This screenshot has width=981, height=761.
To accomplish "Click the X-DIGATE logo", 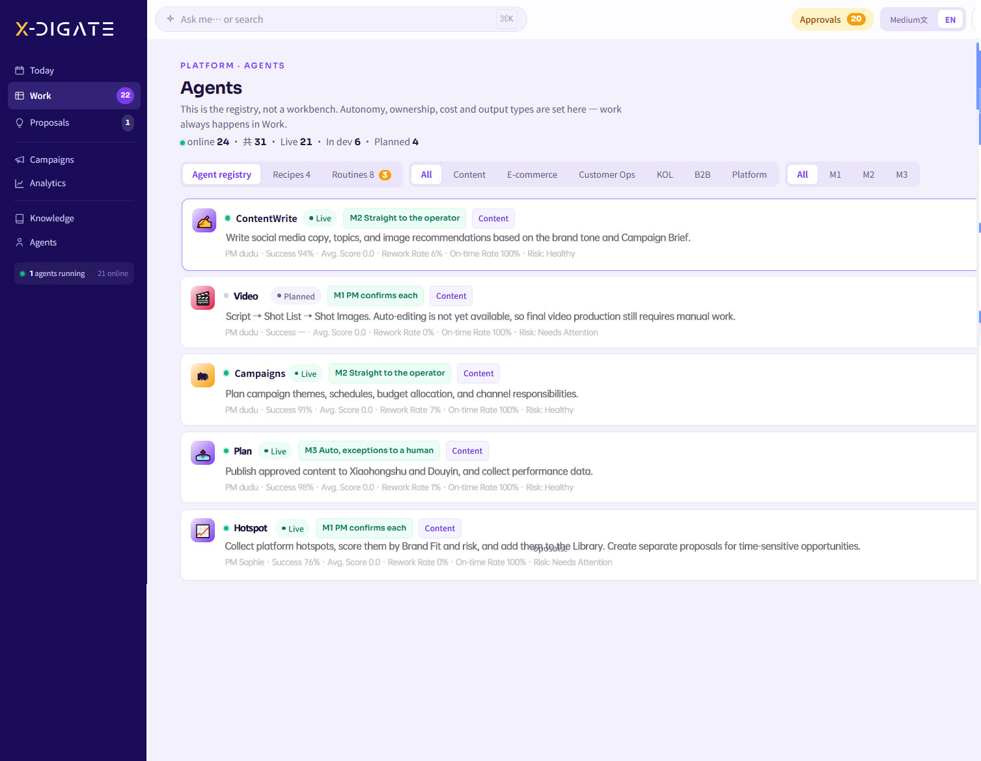I will point(64,29).
